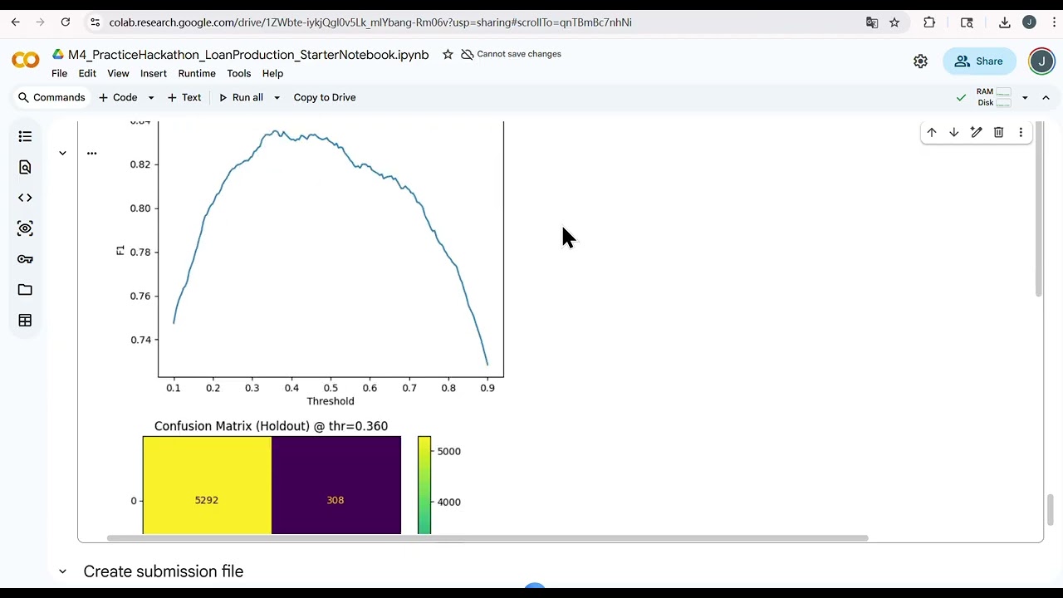The image size is (1063, 598).
Task: Open browser downloads icon
Action: (1005, 22)
